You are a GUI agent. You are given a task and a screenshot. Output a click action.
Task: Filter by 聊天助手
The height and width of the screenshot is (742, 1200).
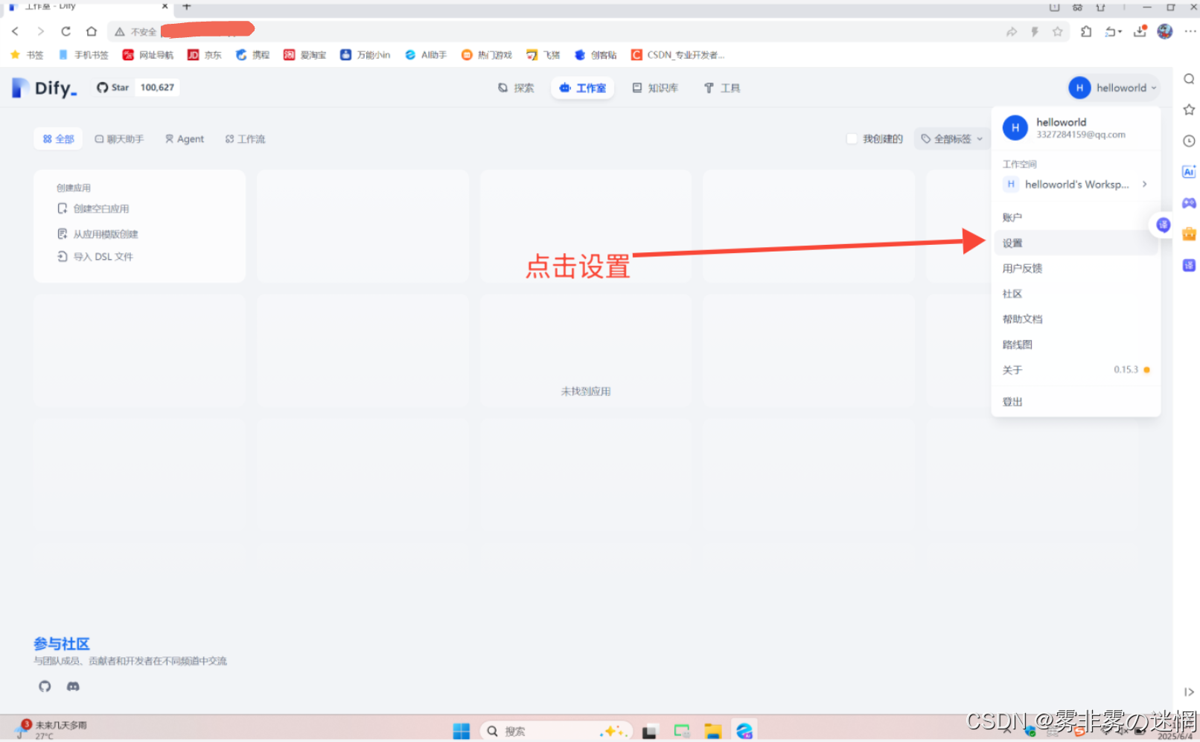pyautogui.click(x=119, y=139)
